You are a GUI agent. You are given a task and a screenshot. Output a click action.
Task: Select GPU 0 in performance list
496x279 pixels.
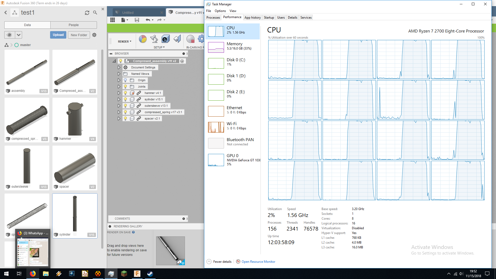(x=232, y=160)
